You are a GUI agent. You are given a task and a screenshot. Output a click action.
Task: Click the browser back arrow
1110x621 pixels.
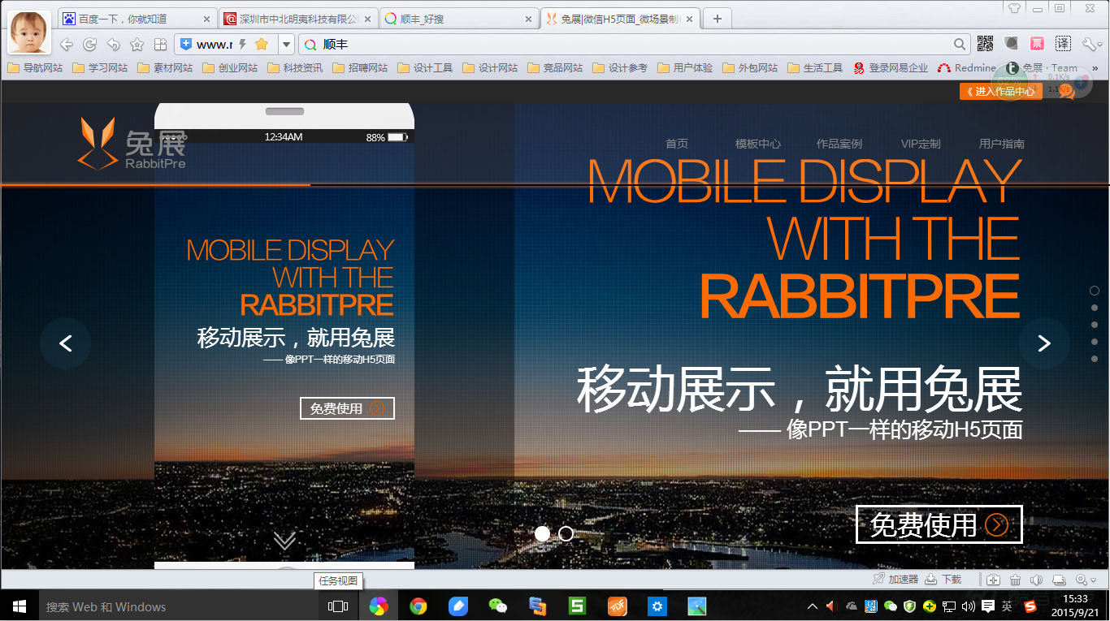click(x=67, y=45)
